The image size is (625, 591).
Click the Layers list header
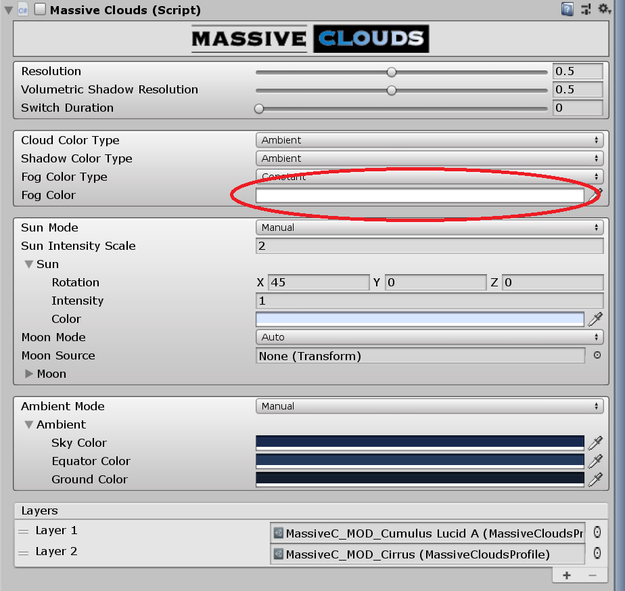pos(311,511)
